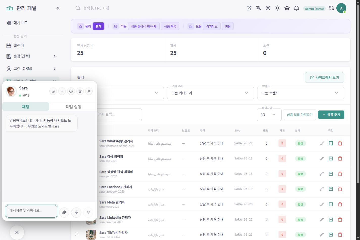The width and height of the screenshot is (360, 240).
Task: Click the currency dollar icon in top bar
Action: point(268,8)
